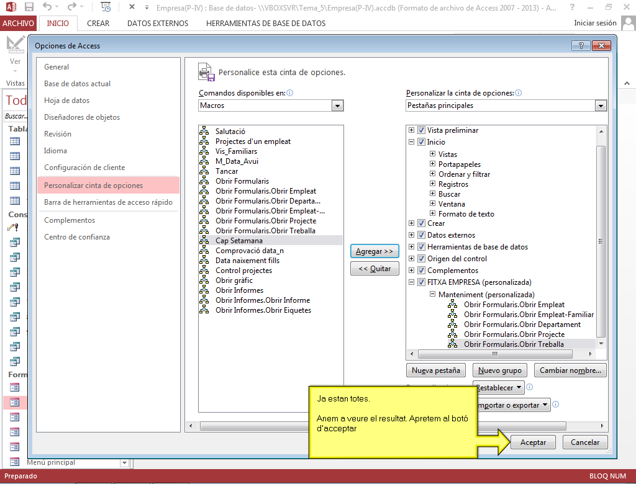Click macro icon beside Control projectes
636x484 pixels.
[204, 270]
